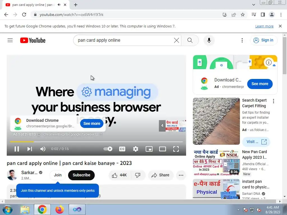Click the ad info icon on the sidebar banner
287x215 pixels.
(x=269, y=62)
